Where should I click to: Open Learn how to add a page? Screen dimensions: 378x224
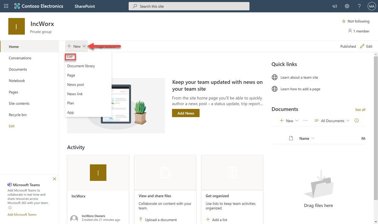click(300, 89)
